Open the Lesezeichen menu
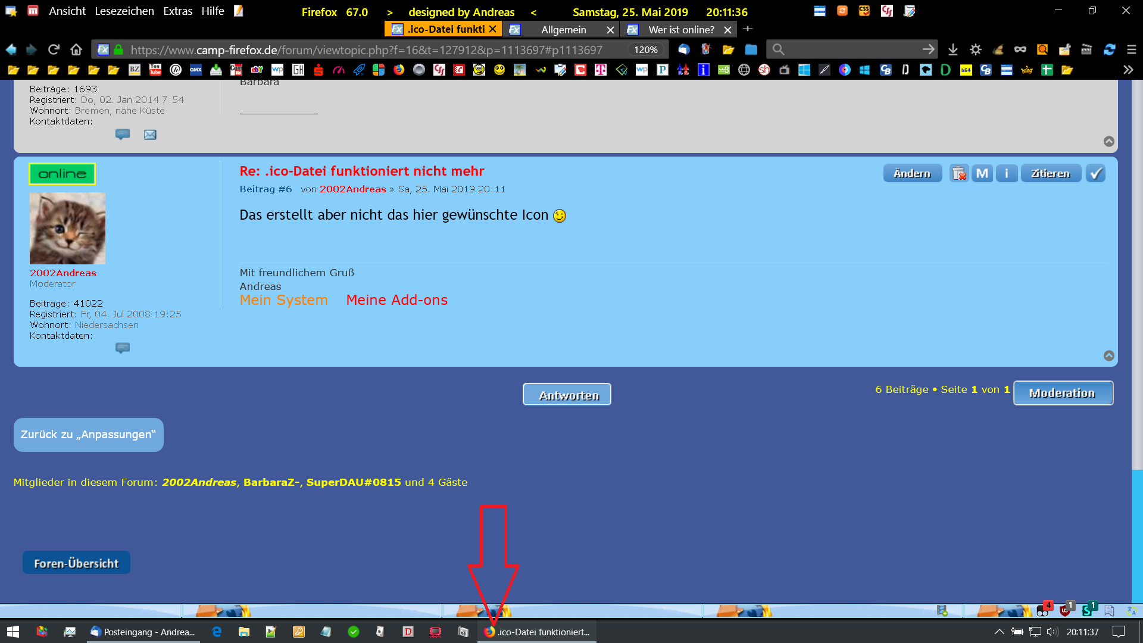Image resolution: width=1143 pixels, height=643 pixels. tap(124, 11)
